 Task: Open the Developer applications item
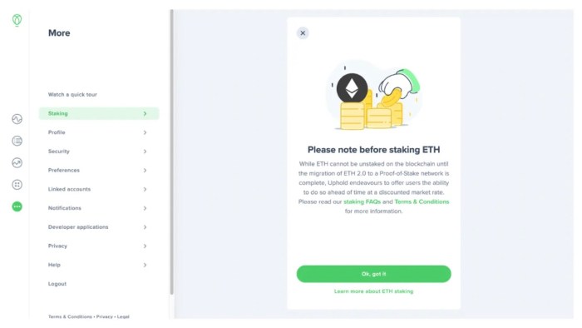99,227
